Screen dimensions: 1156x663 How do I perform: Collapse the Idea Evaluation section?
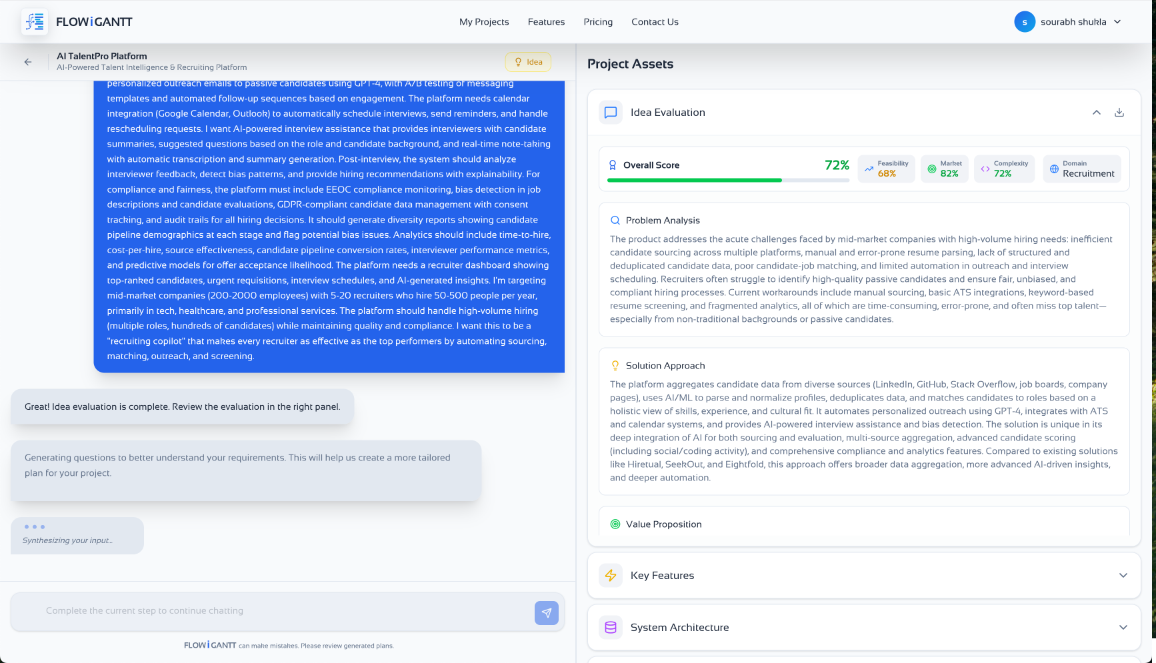click(x=1096, y=113)
